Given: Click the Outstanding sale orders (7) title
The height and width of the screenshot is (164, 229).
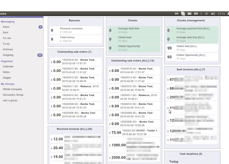Looking at the screenshot, I should click(x=74, y=52).
